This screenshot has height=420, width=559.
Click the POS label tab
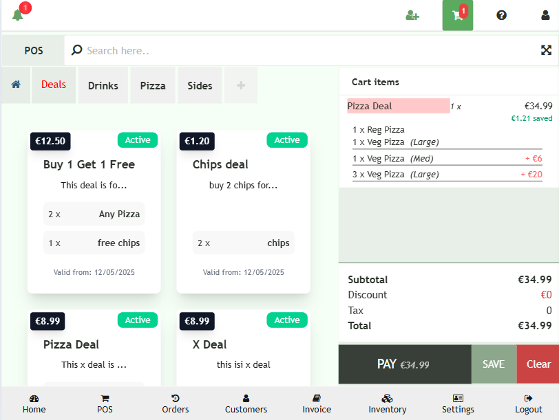[x=34, y=51]
